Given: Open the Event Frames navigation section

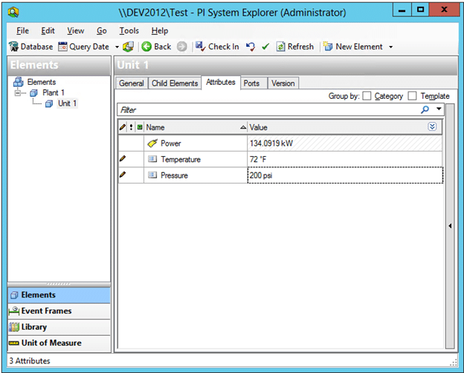Looking at the screenshot, I should pyautogui.click(x=46, y=311).
